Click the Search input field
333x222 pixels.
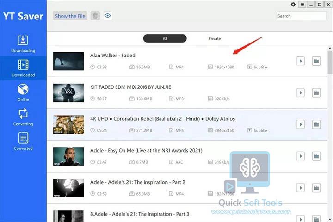[301, 16]
